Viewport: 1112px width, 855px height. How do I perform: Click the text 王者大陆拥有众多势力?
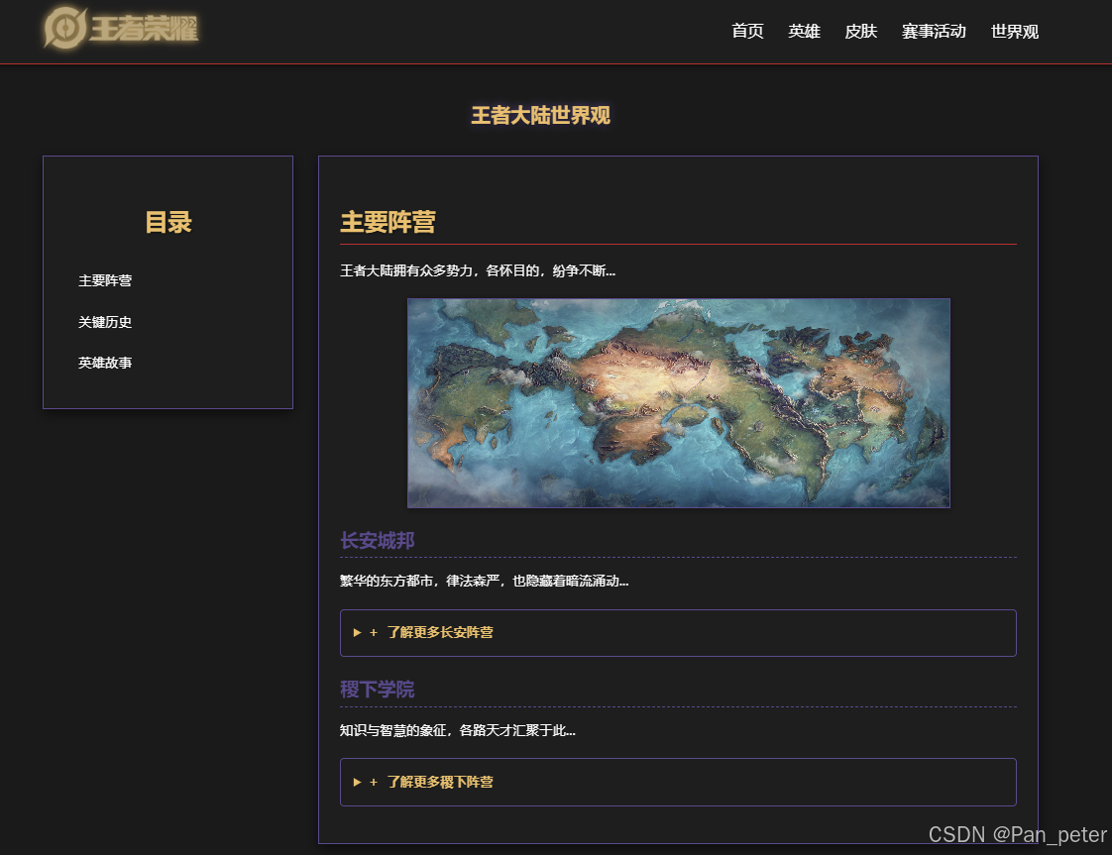click(405, 270)
